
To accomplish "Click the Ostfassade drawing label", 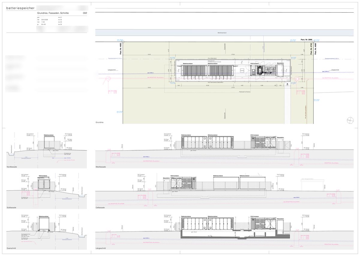I will pos(100,207).
